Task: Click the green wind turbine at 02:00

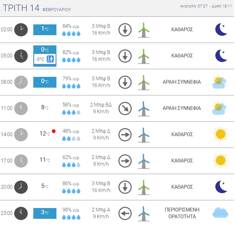Action: click(x=143, y=30)
